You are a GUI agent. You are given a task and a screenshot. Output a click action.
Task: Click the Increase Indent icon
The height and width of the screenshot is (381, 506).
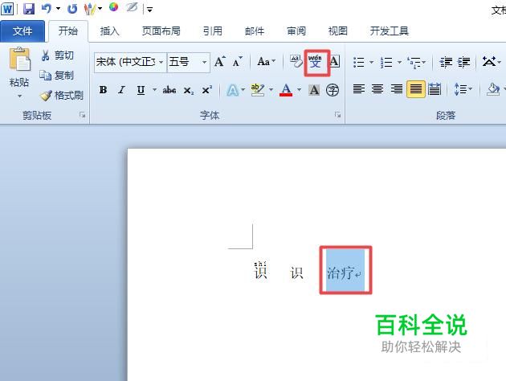coord(463,62)
